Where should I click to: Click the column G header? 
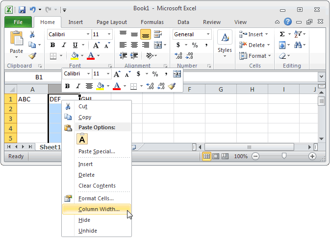click(x=221, y=89)
